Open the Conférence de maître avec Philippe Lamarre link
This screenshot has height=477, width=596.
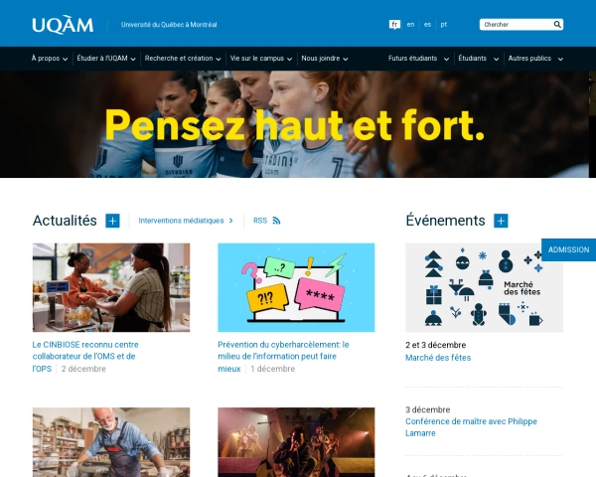point(471,427)
